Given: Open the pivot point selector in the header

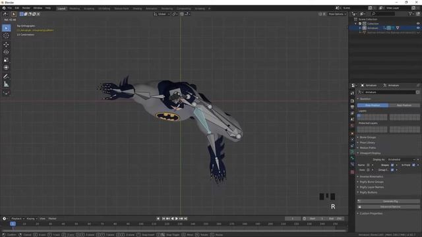Looking at the screenshot, I should 174,14.
